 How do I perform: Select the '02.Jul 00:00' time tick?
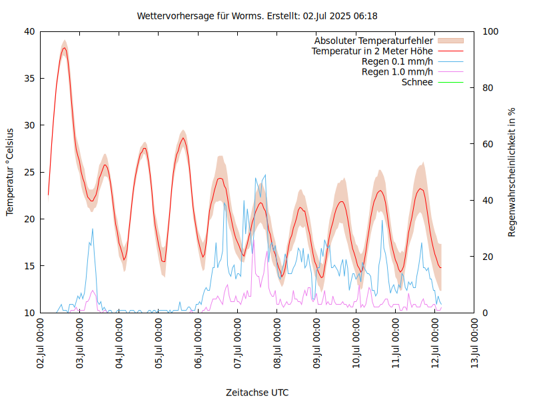(x=41, y=344)
